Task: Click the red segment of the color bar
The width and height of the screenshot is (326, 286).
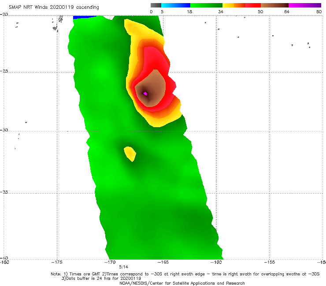Action: pos(253,5)
